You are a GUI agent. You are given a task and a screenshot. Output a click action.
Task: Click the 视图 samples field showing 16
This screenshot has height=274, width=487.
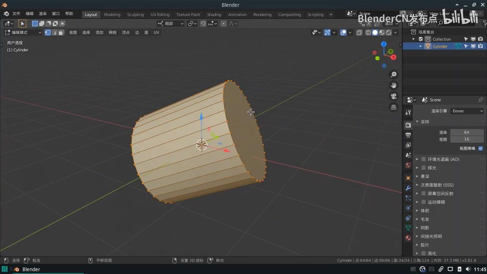pyautogui.click(x=467, y=139)
